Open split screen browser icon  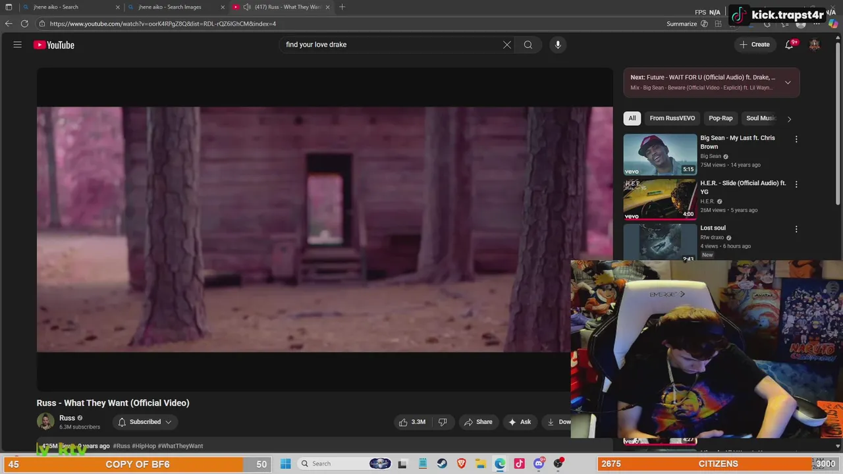[x=718, y=24]
